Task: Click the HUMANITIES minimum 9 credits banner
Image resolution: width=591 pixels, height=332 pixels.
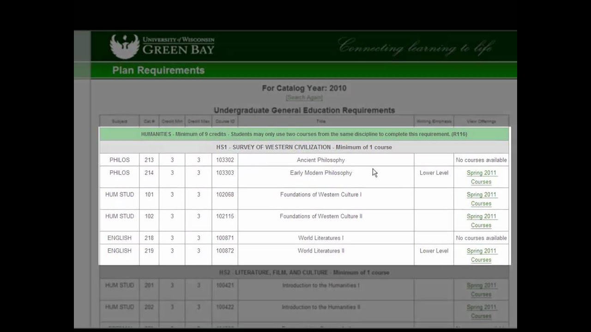Action: coord(304,134)
